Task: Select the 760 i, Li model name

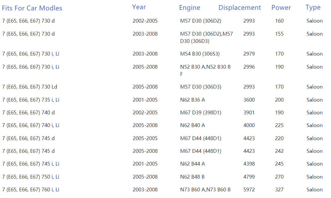Action: [x=30, y=190]
